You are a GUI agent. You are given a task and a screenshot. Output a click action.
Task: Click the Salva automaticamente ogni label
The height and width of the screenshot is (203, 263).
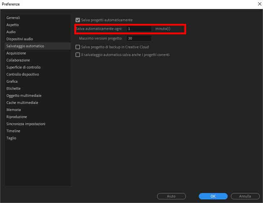[98, 29]
